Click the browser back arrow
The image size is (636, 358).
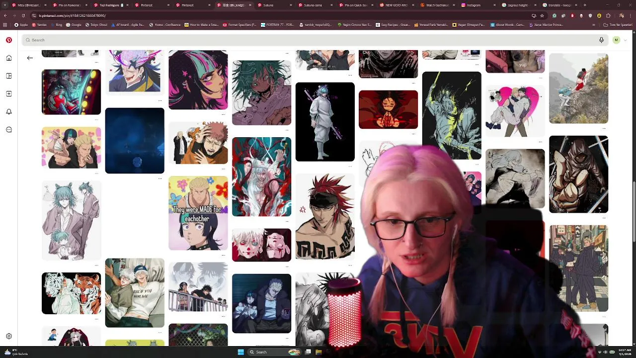click(5, 15)
